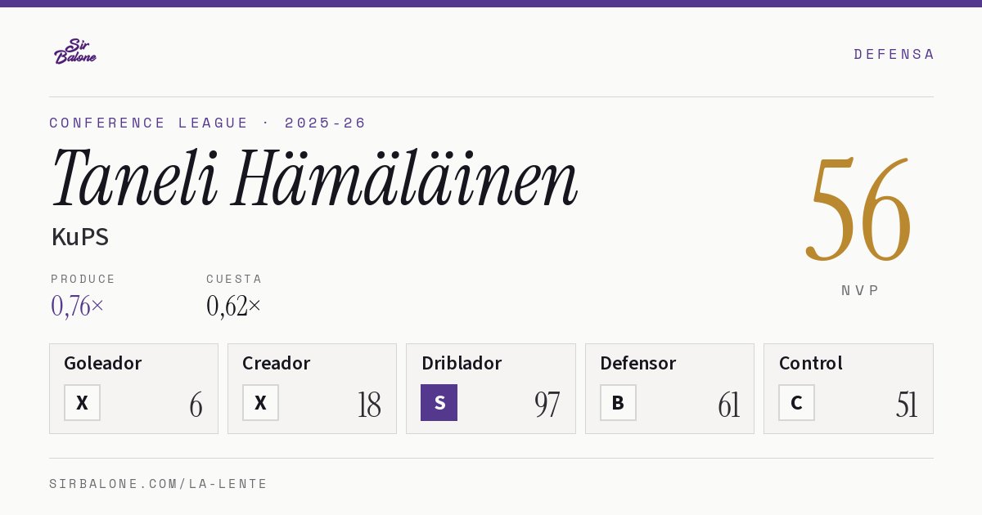Select the player name Taneli Hämäläinen
This screenshot has width=982, height=515.
tap(315, 178)
